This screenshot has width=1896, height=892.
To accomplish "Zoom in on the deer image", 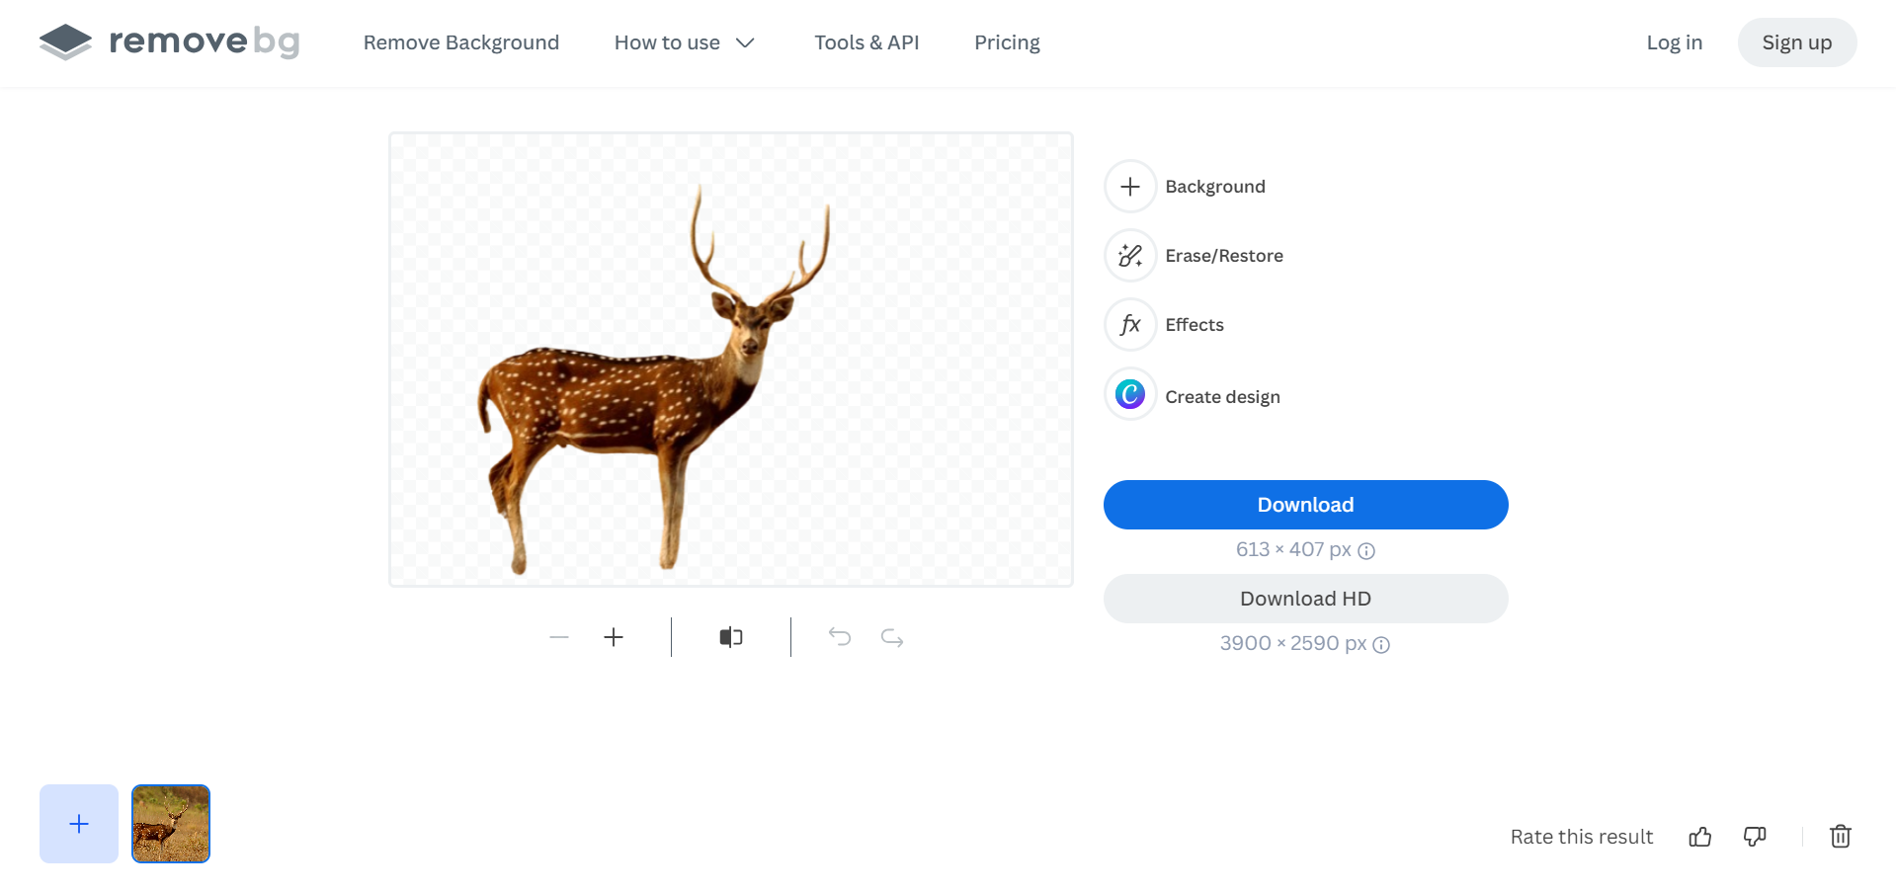I will point(614,637).
